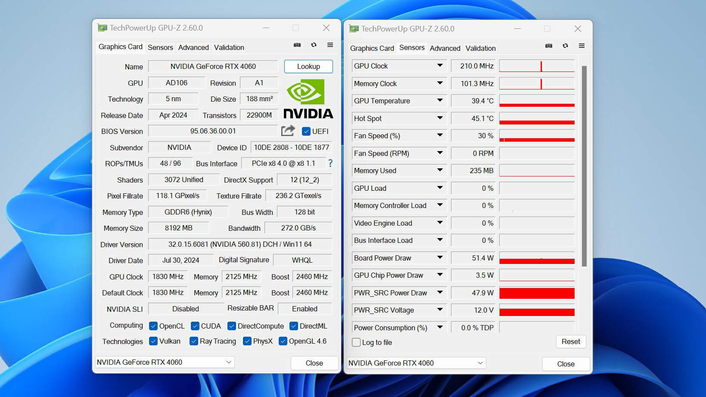Click the GPU Clock 210.0 MHz reading
Viewport: 706px width, 397px height.
[x=473, y=66]
